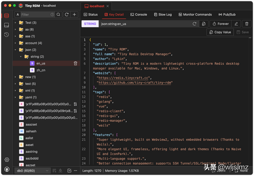Click binary icon beside first \x1F\x8B key
Image resolution: width=254 pixels, height=176 pixels.
tap(75, 104)
